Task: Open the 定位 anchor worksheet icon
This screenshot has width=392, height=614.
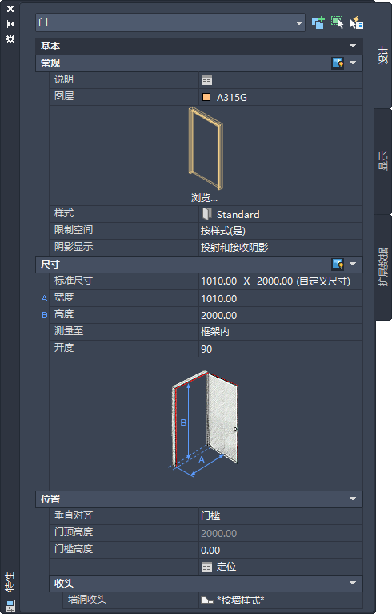Action: pyautogui.click(x=206, y=567)
